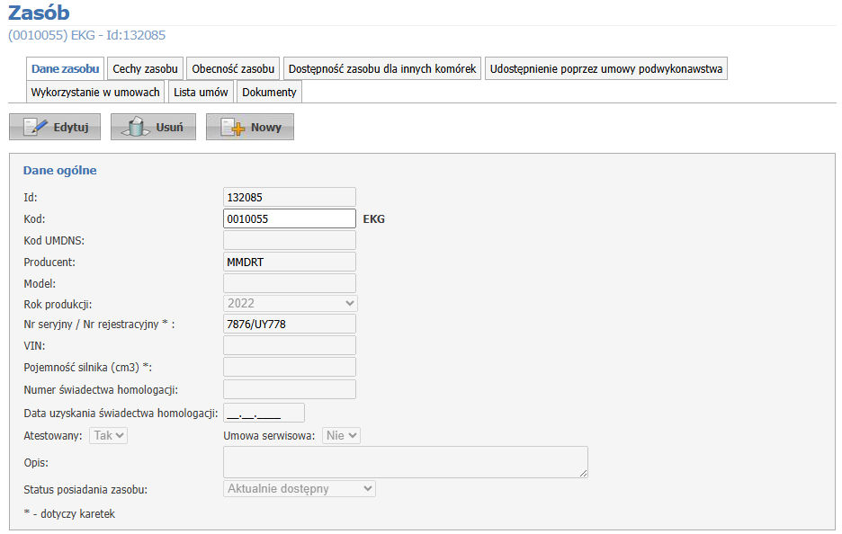
Task: Click the Dane ogólne section heading
Action: [59, 170]
